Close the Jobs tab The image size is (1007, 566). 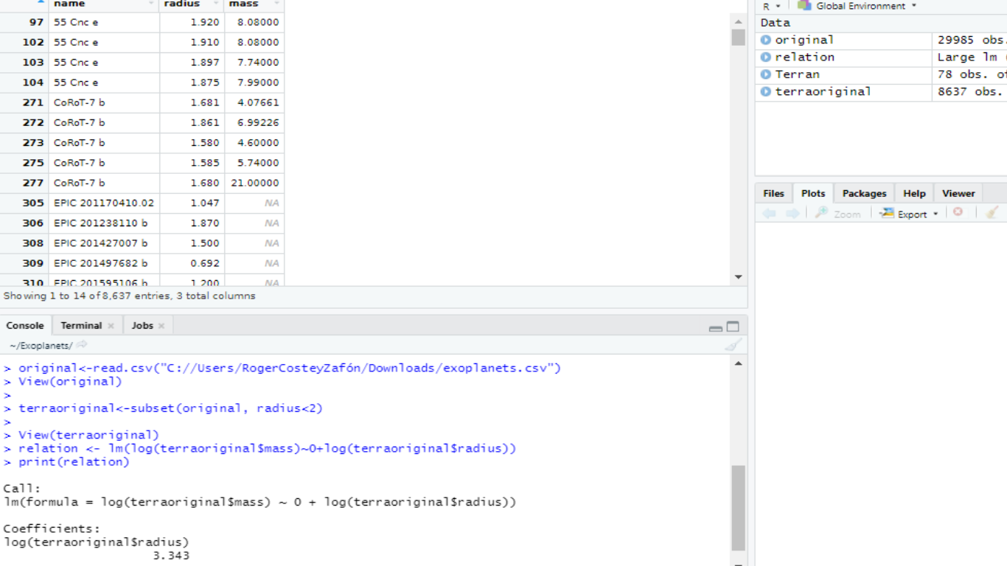pyautogui.click(x=161, y=326)
